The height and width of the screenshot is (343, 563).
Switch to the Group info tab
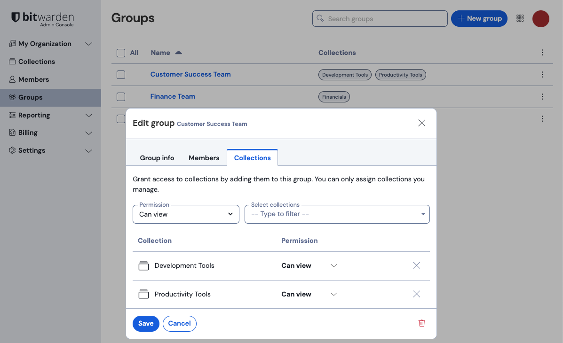click(157, 157)
